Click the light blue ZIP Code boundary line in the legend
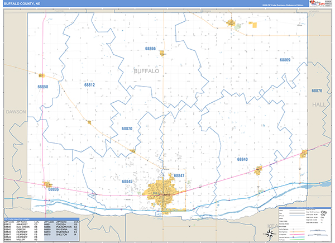Viewport: 335px width, 243px height. pos(296,216)
